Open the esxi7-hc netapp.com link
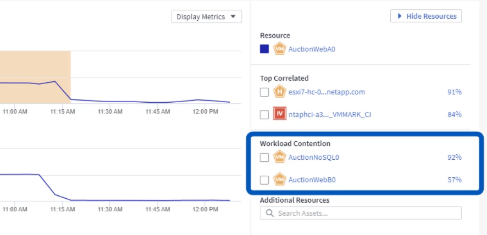 tap(326, 92)
